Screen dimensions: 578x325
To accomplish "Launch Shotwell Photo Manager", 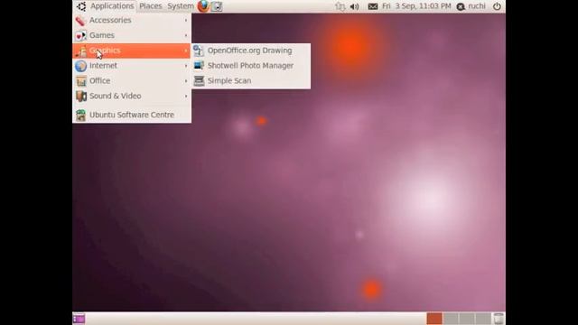I will tap(251, 66).
